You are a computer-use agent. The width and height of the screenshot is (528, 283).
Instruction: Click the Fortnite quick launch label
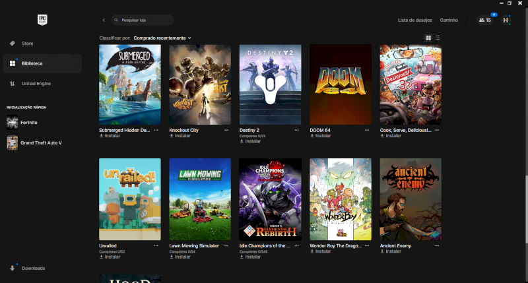29,123
